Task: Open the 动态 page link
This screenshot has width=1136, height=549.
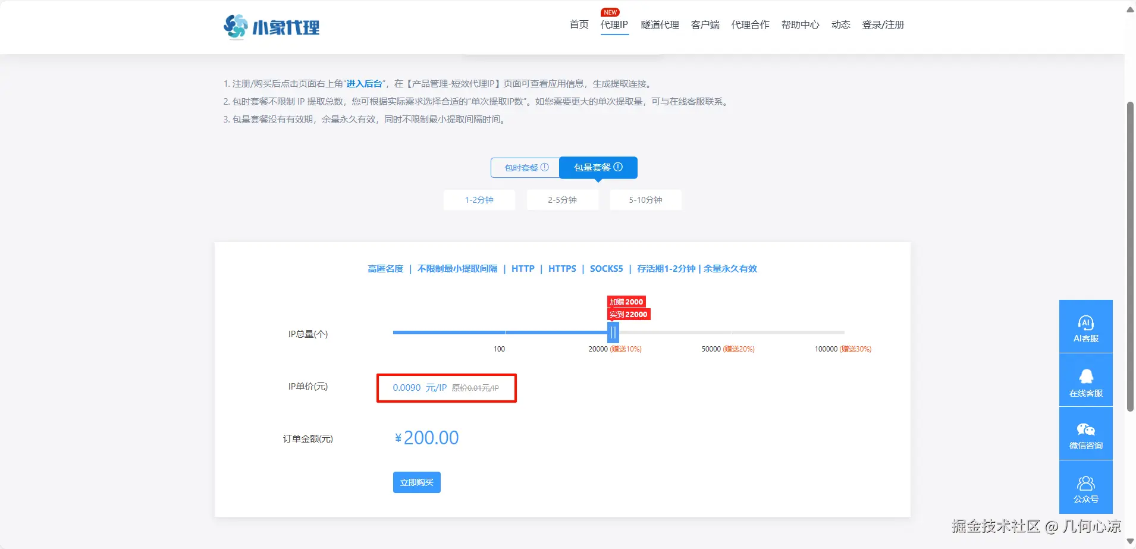Action: pos(840,25)
